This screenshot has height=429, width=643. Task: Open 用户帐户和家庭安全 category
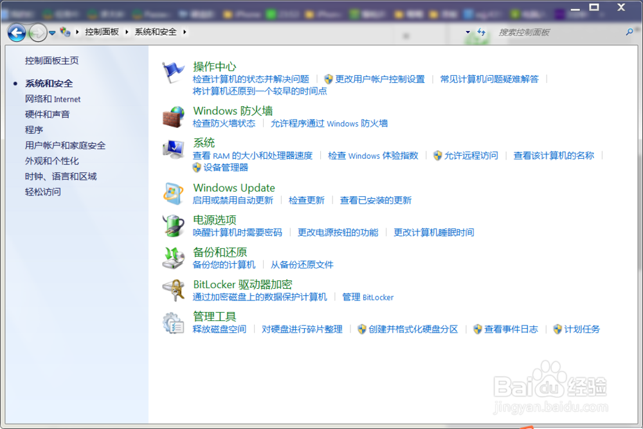(65, 145)
